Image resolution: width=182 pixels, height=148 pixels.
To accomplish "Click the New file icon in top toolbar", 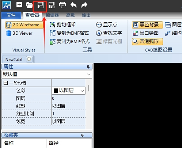I will click(19, 5).
